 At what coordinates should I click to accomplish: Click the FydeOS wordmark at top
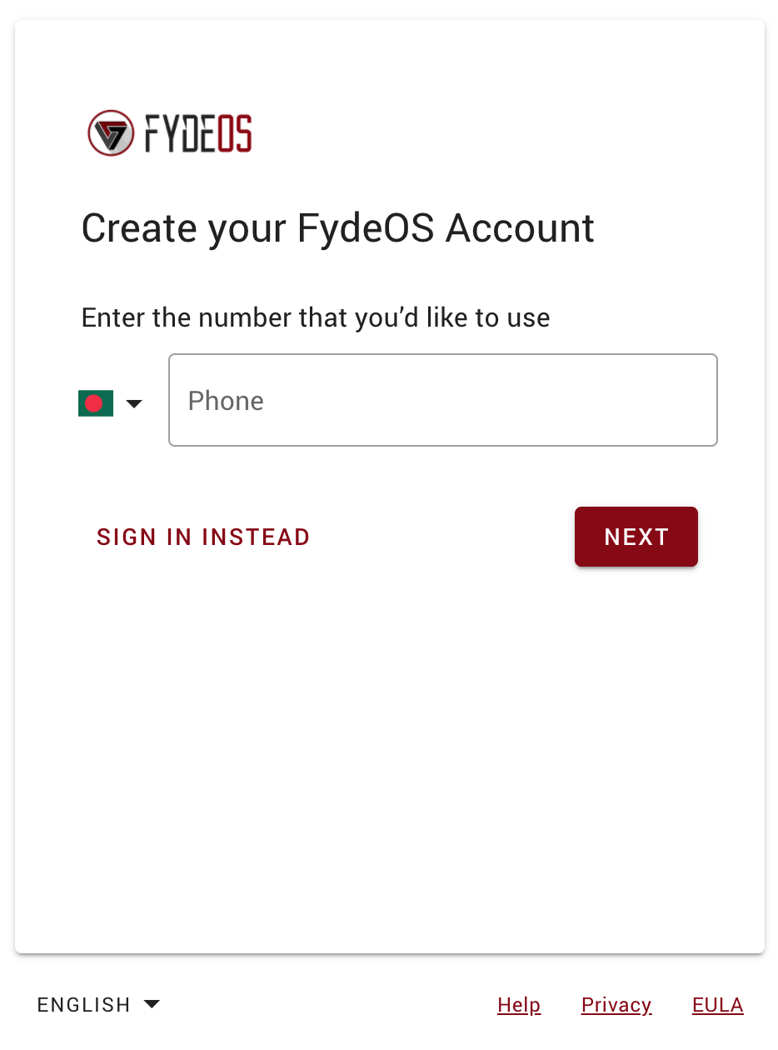197,132
